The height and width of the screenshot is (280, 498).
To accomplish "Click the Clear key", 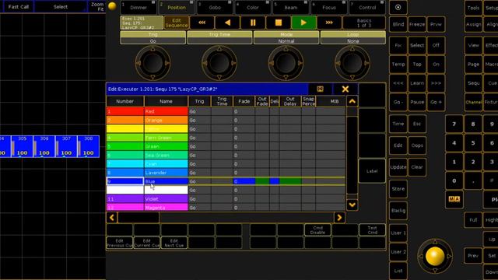I will pyautogui.click(x=417, y=167).
